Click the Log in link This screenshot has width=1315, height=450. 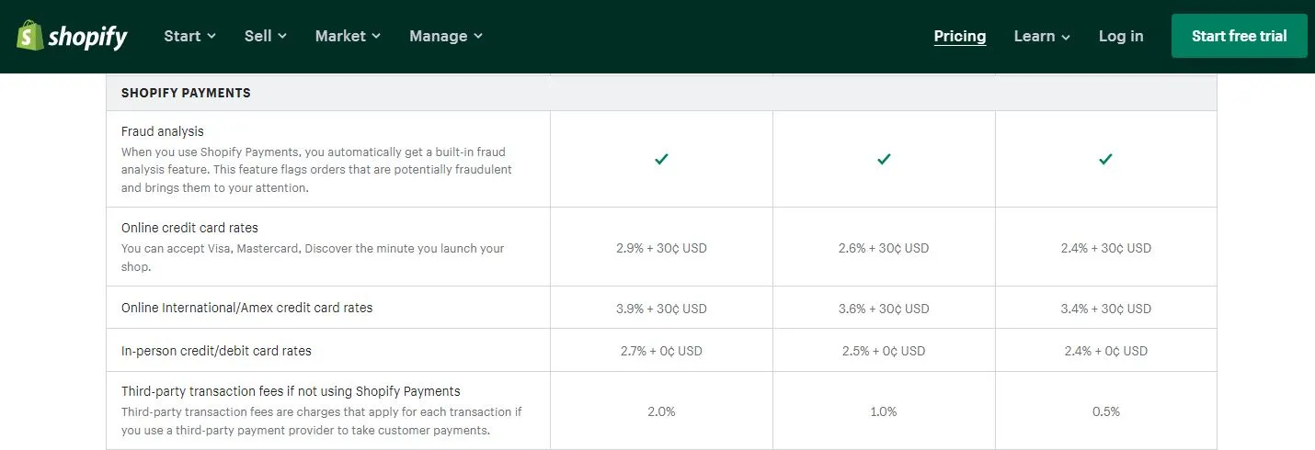1121,36
